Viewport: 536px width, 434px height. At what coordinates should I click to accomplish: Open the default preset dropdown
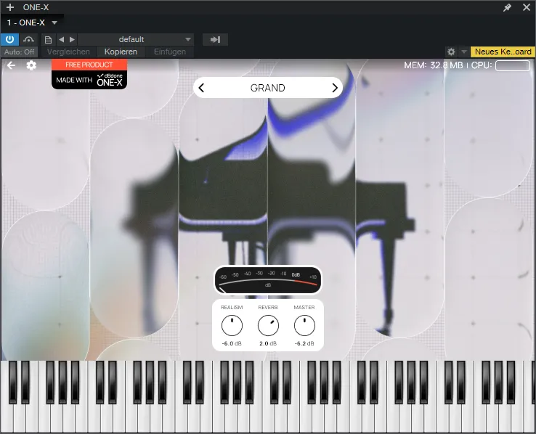136,40
